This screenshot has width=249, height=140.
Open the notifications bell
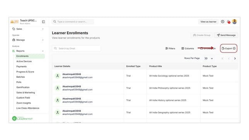[x=229, y=22]
